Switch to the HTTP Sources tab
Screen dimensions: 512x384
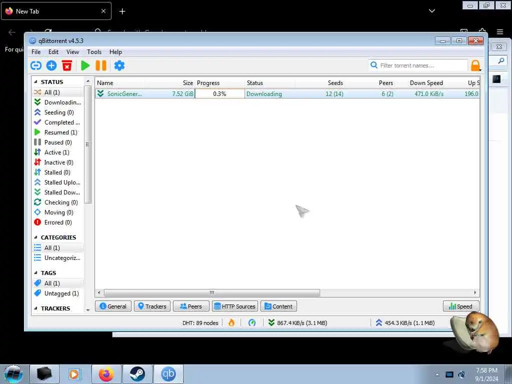235,306
